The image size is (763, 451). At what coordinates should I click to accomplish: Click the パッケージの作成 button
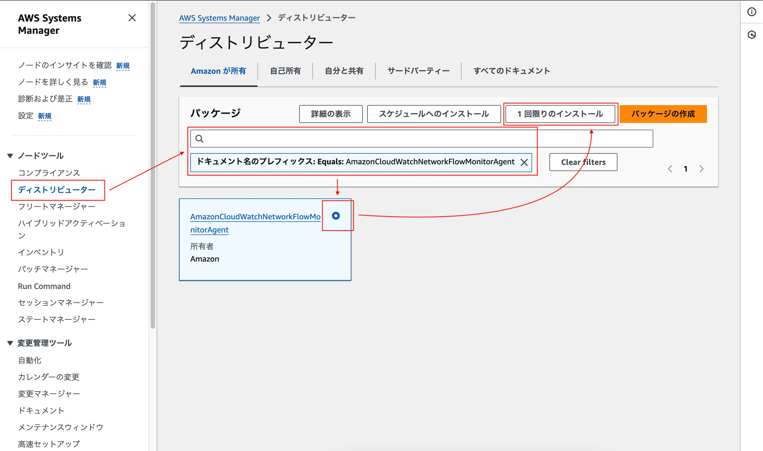[x=663, y=114]
